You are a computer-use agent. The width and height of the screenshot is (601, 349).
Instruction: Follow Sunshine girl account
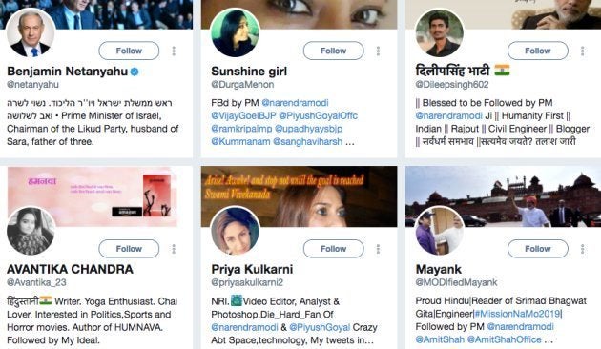(x=334, y=51)
